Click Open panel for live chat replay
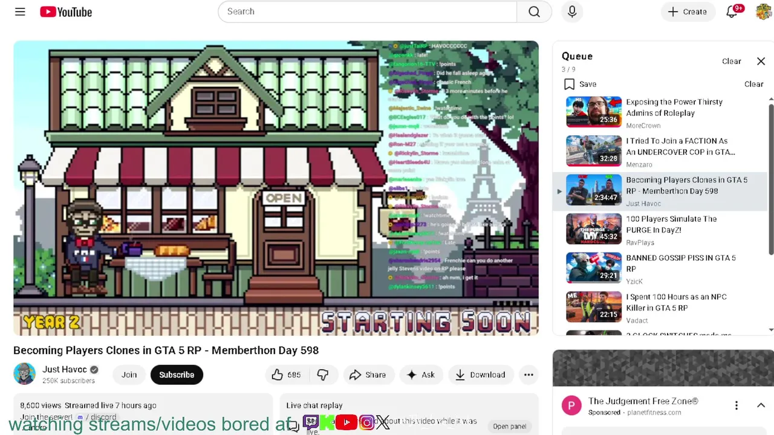 coord(509,426)
